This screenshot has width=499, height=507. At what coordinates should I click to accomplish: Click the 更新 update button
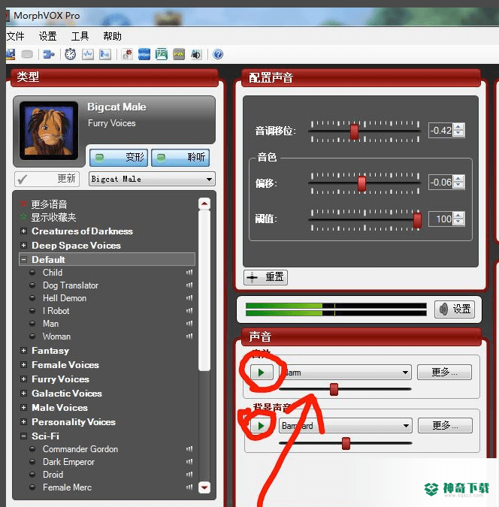[x=47, y=179]
